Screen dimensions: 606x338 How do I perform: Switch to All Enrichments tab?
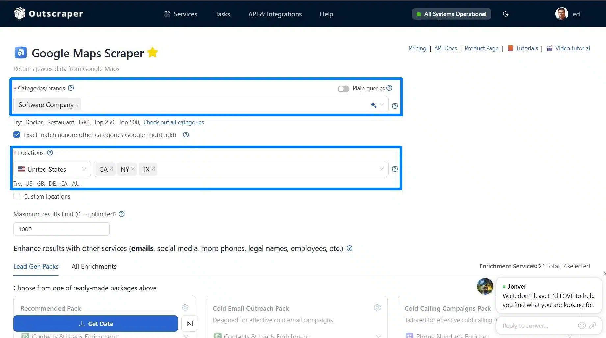(x=94, y=266)
